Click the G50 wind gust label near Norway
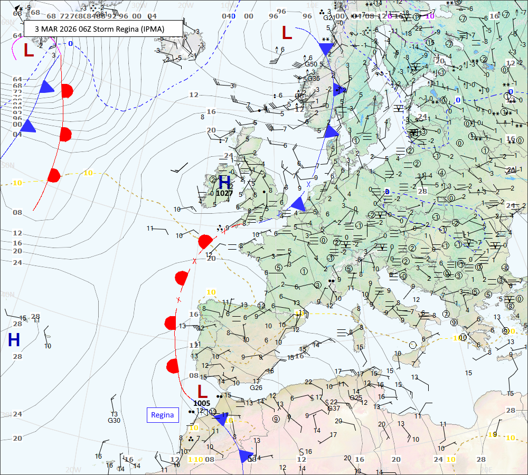 [311, 64]
